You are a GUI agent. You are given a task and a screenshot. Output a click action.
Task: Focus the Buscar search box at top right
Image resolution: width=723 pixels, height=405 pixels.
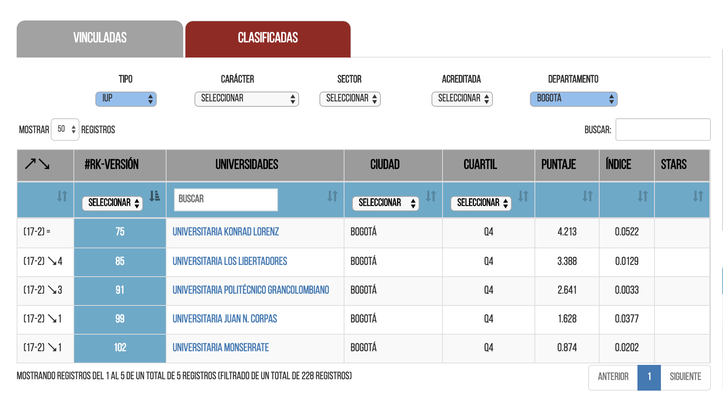click(x=663, y=129)
